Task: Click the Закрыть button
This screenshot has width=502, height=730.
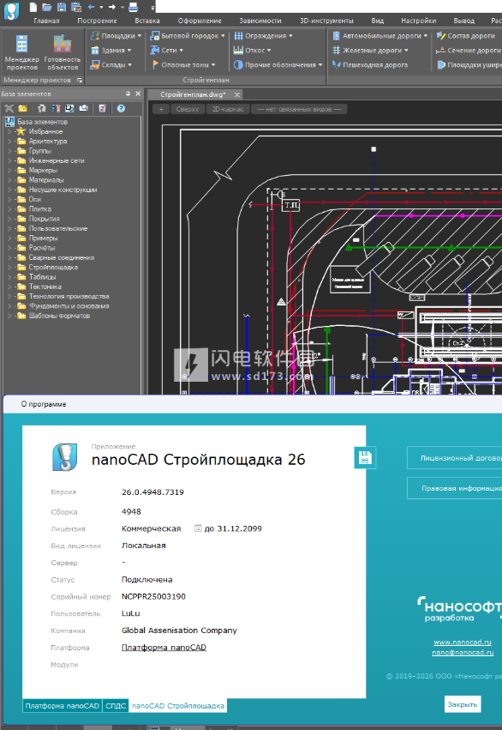Action: pyautogui.click(x=463, y=704)
